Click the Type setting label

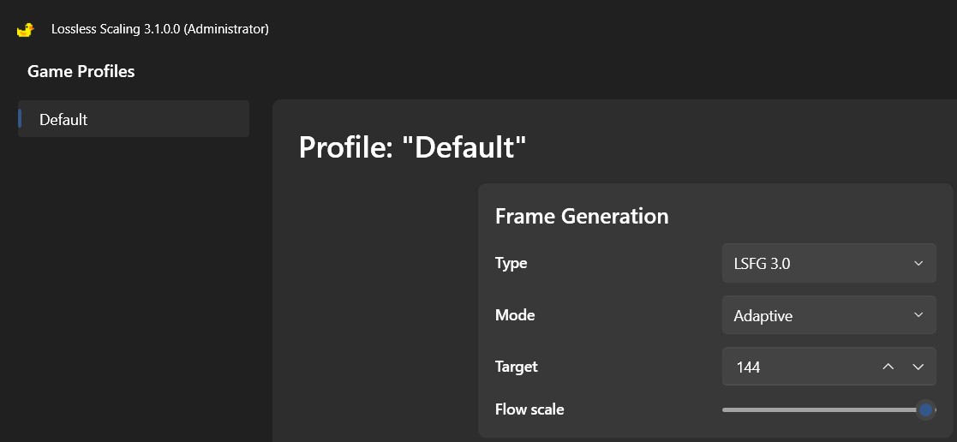[x=511, y=263]
